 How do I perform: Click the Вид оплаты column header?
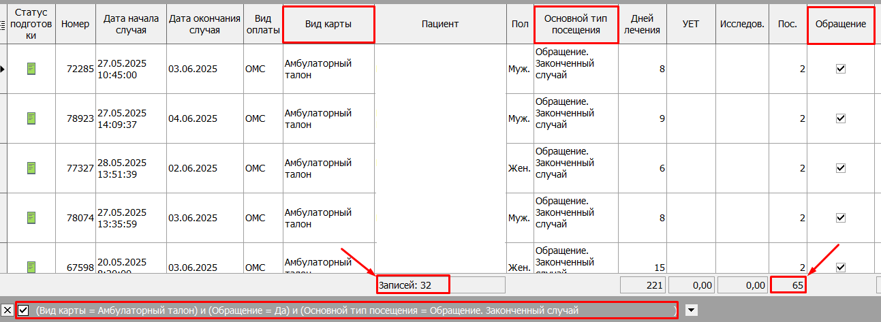[262, 24]
